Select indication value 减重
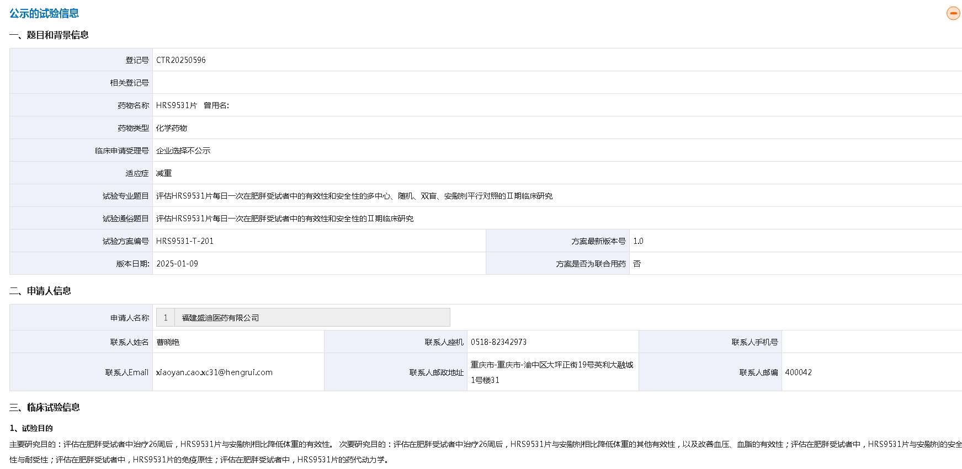The width and height of the screenshot is (962, 469). click(x=164, y=173)
